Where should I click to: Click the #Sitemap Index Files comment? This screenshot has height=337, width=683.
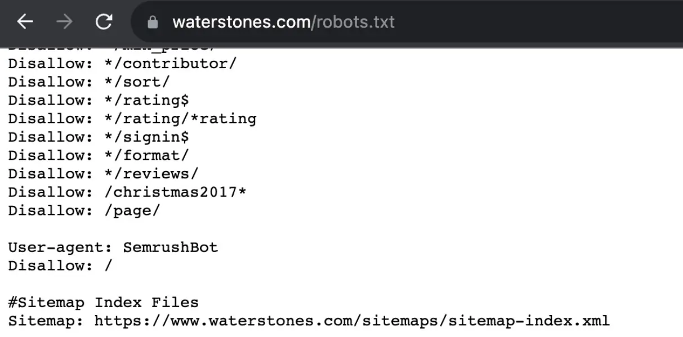pos(102,302)
